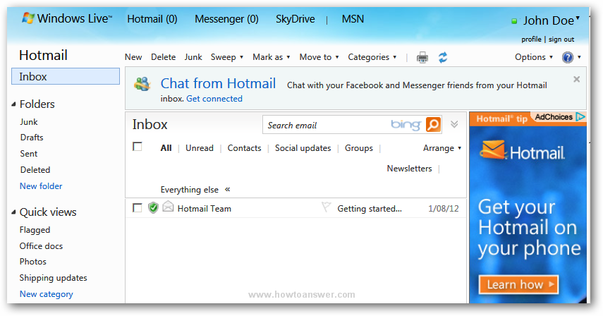Viewport: 603px width, 316px height.
Task: Click the AdChoices icon on the ad
Action: (580, 117)
